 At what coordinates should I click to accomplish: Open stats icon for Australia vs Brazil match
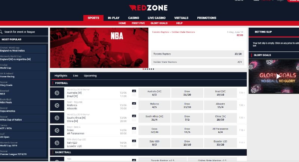click(134, 91)
